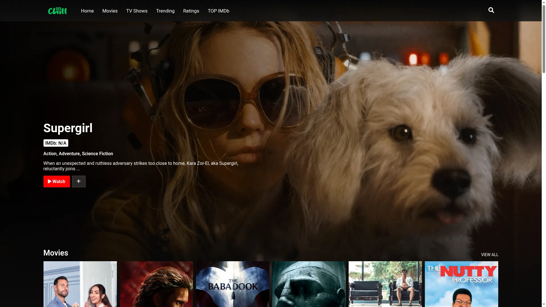The image size is (546, 307).
Task: Open the poster of man in bathrobe
Action: tap(385, 284)
